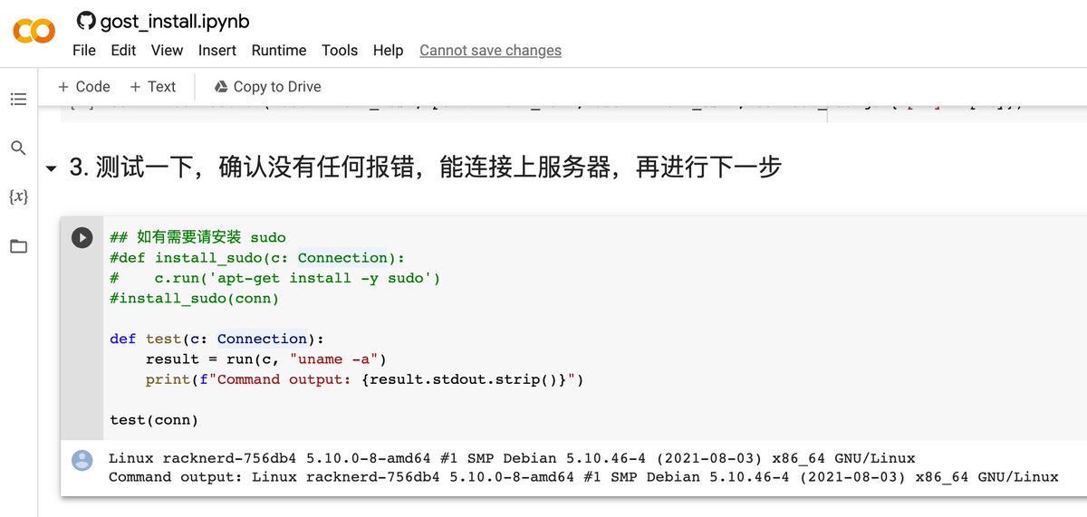The image size is (1087, 517).
Task: Click the Colab logo icon
Action: point(34,33)
